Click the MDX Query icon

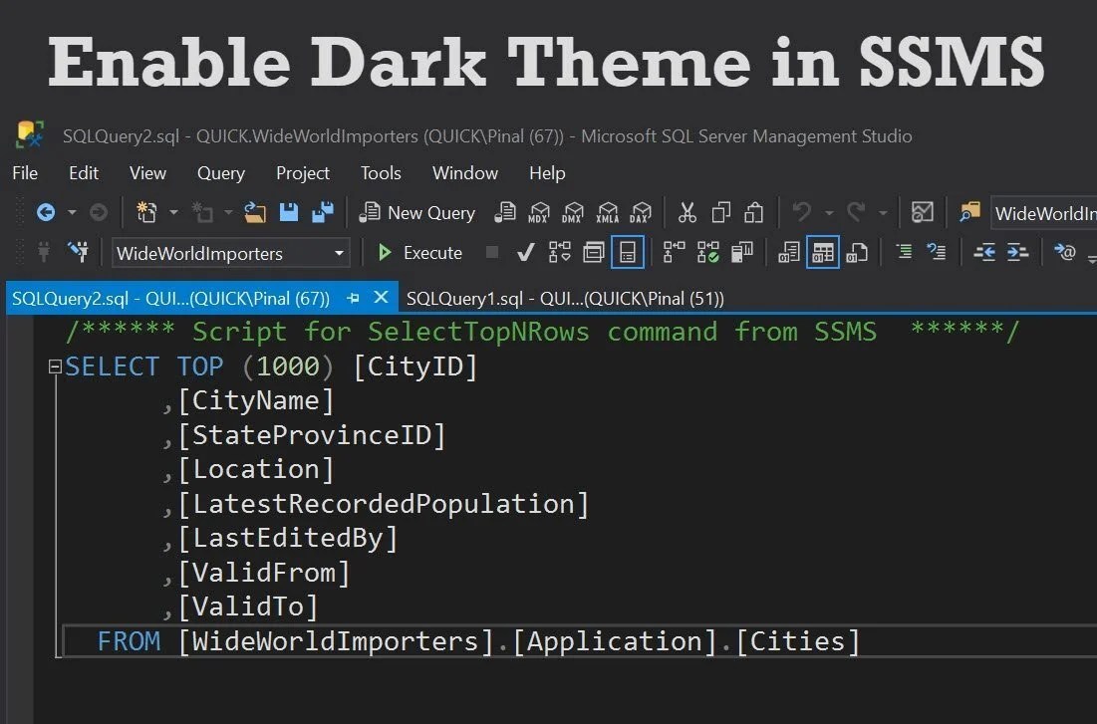tap(539, 213)
